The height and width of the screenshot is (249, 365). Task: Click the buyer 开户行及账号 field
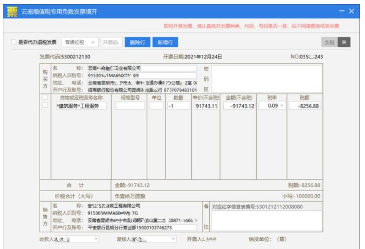(x=142, y=90)
